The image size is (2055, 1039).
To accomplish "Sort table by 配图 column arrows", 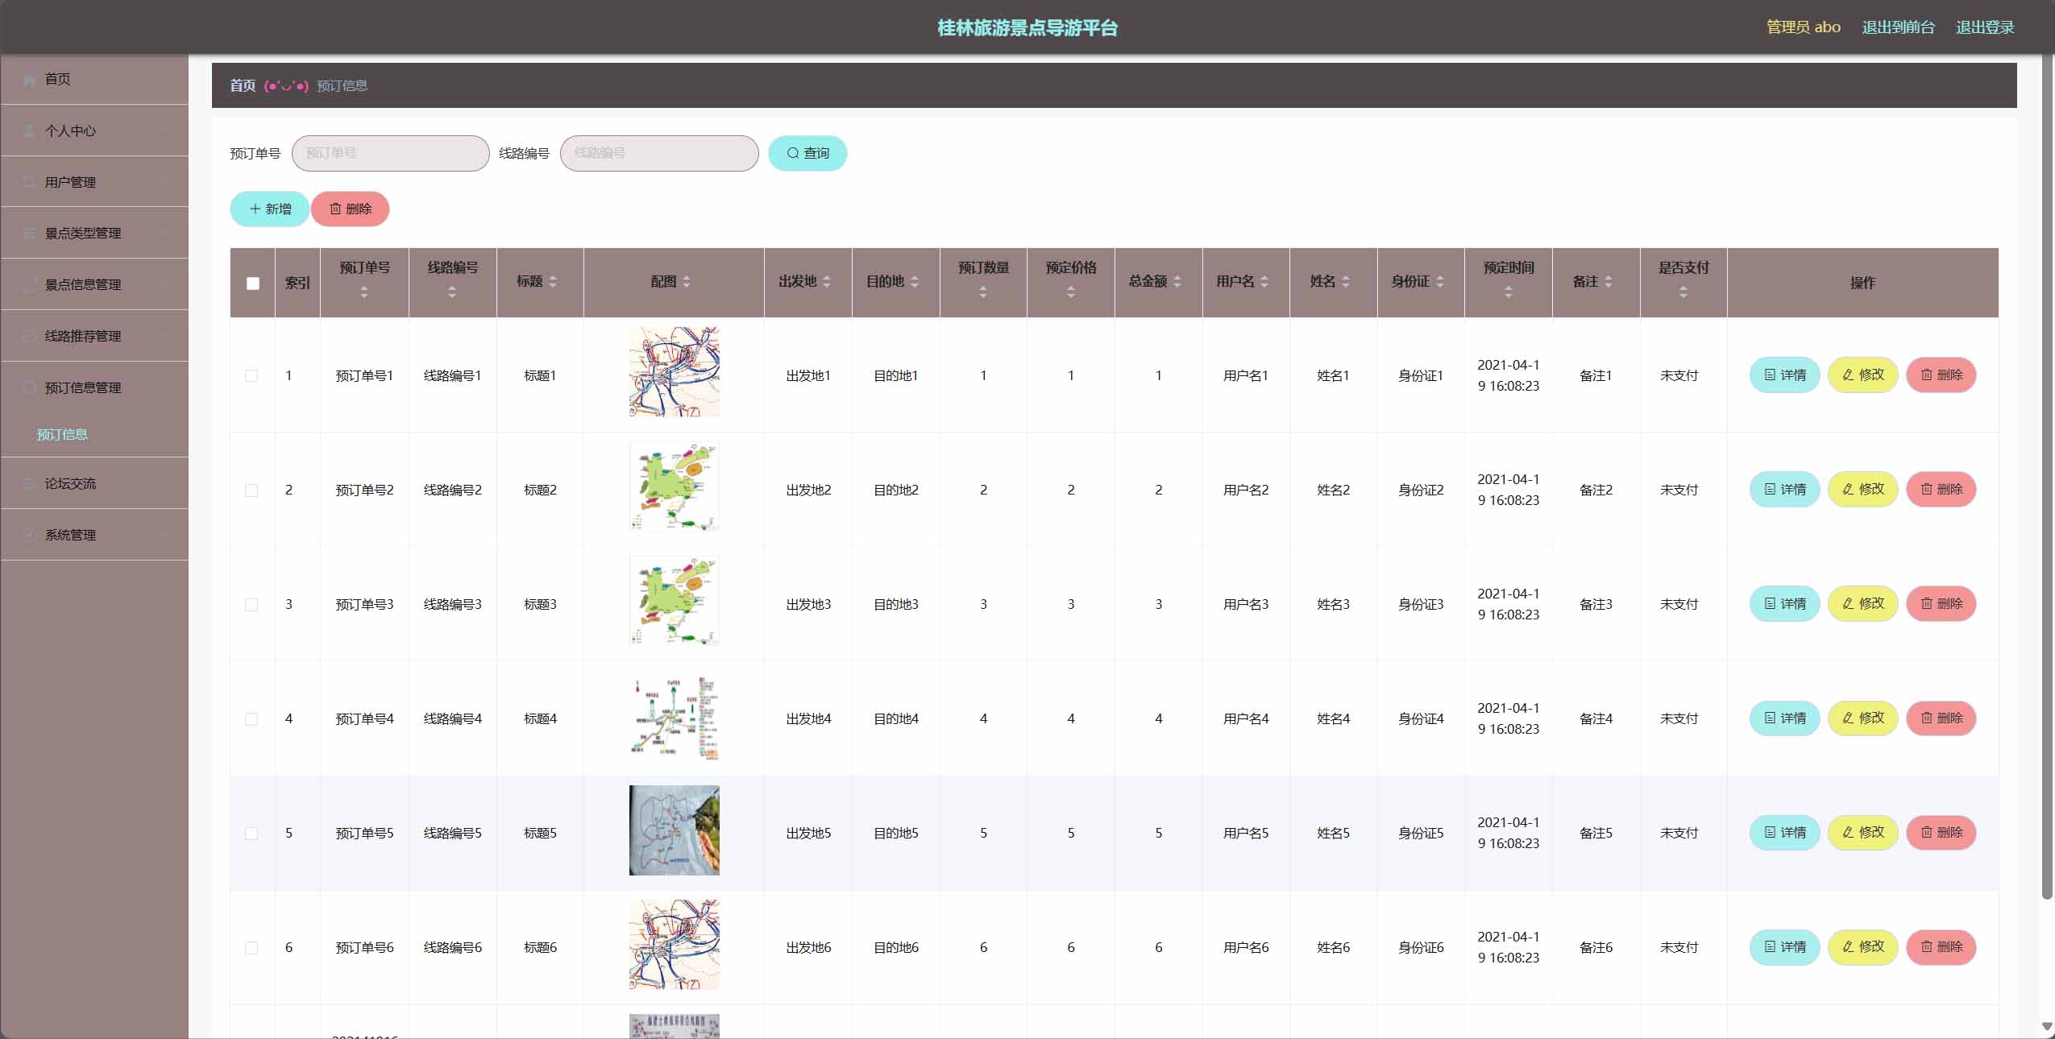I will [687, 282].
